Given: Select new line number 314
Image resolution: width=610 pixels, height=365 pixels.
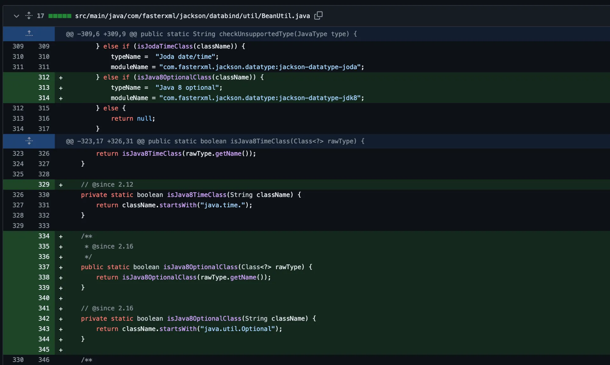Looking at the screenshot, I should 44,98.
